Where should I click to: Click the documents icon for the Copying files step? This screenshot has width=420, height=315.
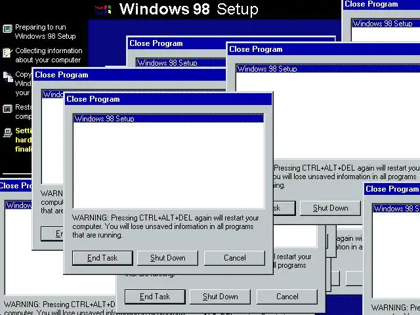click(8, 77)
